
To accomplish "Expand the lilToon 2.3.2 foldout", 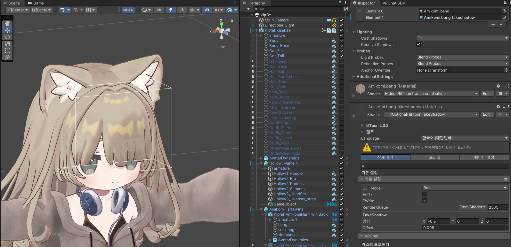I will click(x=362, y=126).
